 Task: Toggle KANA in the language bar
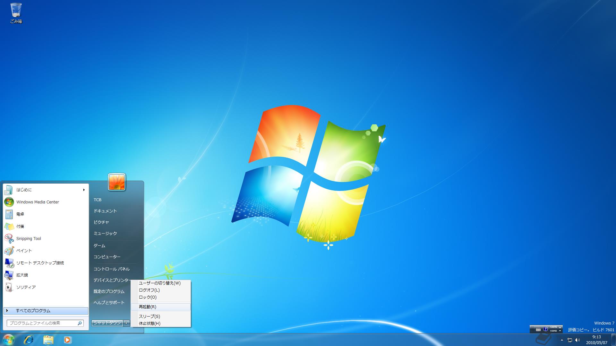pos(553,331)
